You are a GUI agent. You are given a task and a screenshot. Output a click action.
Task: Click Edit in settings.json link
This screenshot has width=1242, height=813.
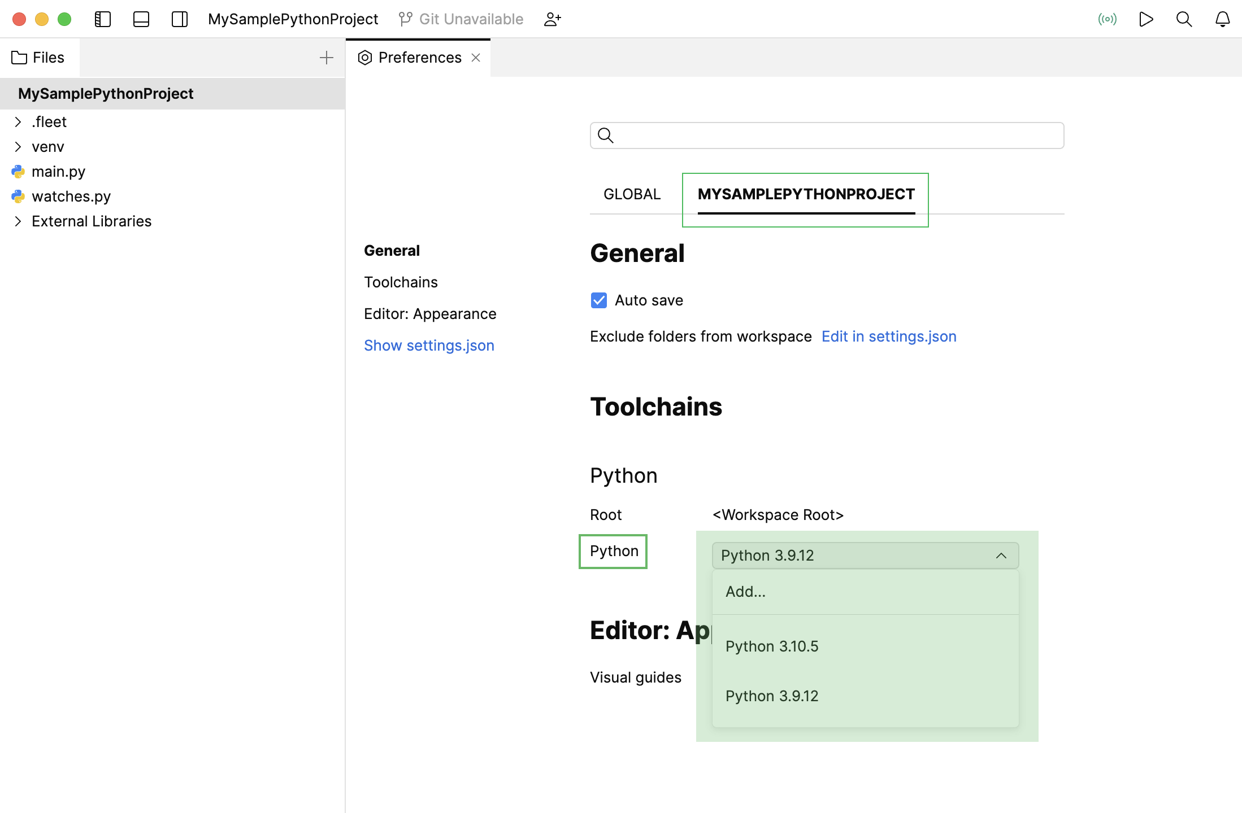[x=889, y=336]
